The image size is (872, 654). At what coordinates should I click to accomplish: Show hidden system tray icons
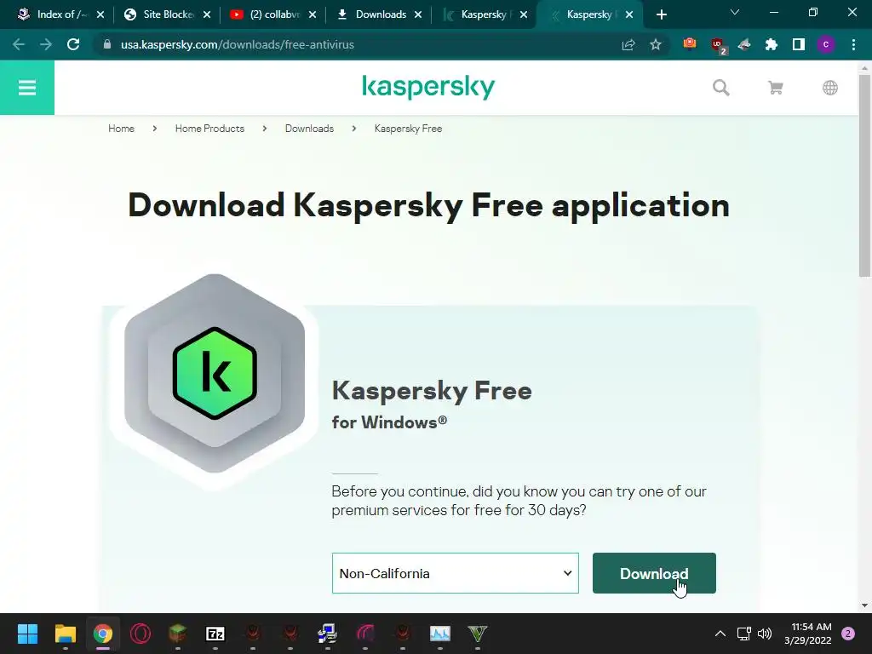tap(720, 634)
